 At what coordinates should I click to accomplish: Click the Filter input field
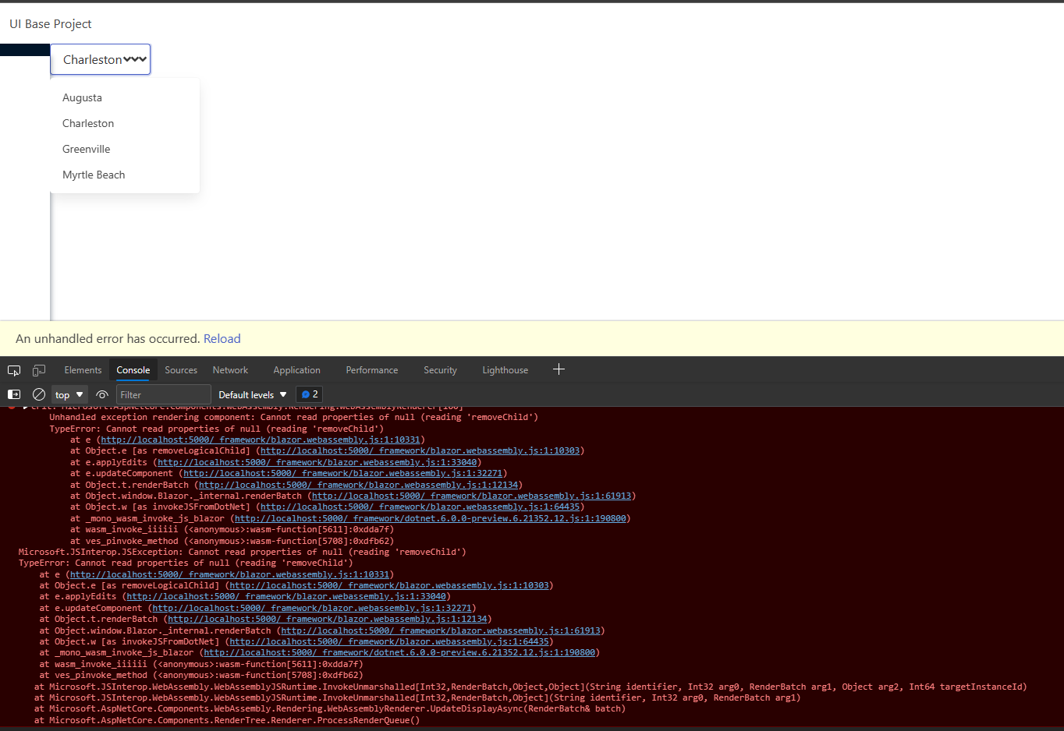coord(163,394)
